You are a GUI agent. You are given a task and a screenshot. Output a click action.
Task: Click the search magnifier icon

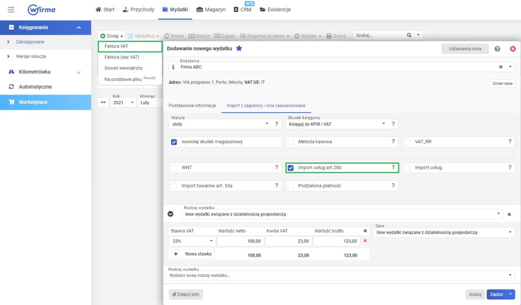409,36
